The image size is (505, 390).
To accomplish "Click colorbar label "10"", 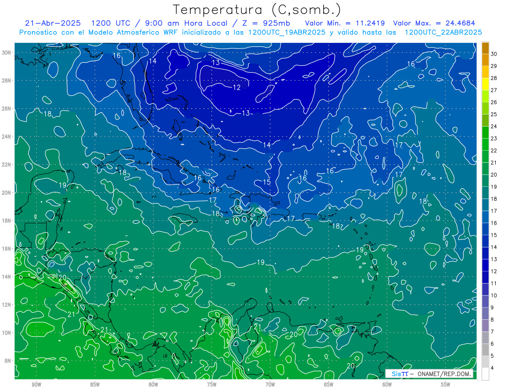I will [494, 296].
